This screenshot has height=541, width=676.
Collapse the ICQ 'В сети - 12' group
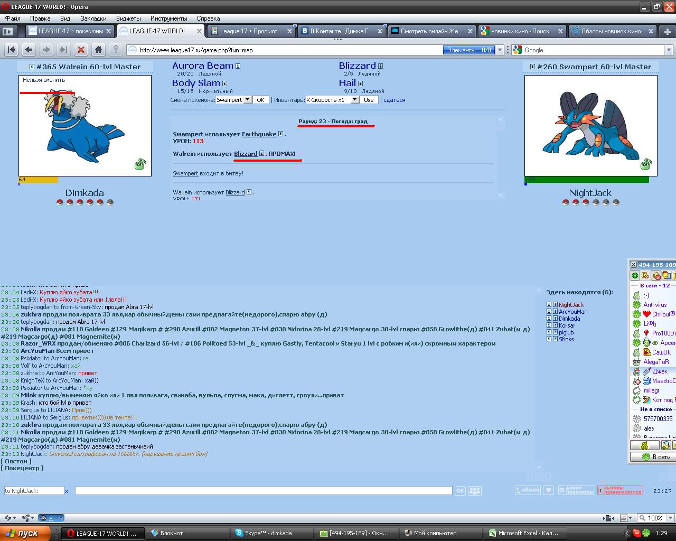tap(655, 285)
